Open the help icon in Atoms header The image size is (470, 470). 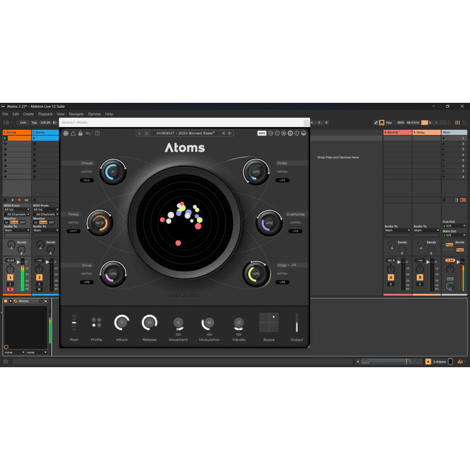coord(97,133)
